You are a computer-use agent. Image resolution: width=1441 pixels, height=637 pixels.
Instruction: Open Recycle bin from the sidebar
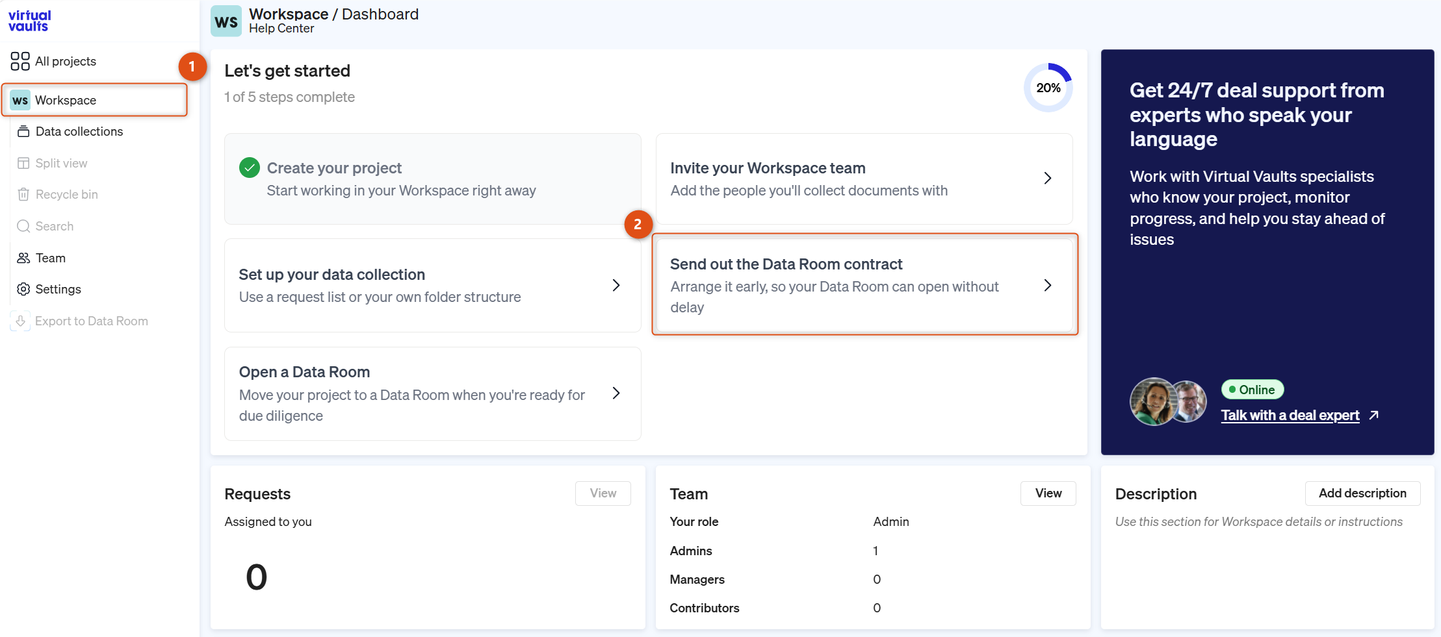coord(66,194)
